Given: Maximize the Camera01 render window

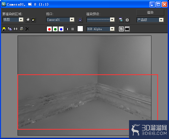Looking at the screenshot, I should [158, 5].
